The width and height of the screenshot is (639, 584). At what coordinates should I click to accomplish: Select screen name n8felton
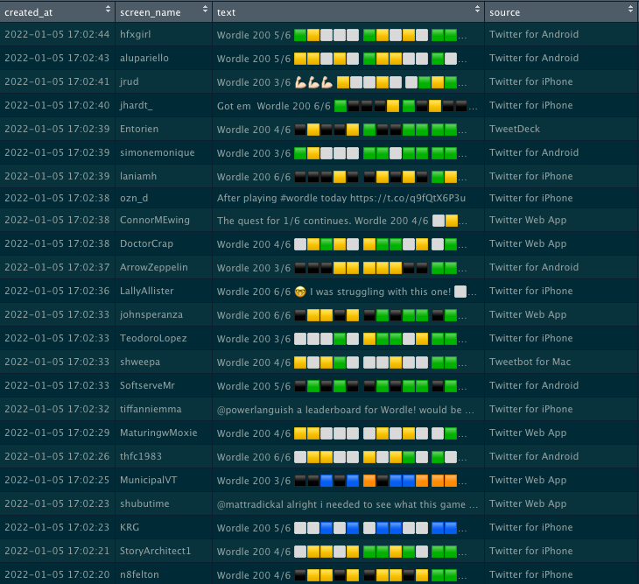[139, 574]
